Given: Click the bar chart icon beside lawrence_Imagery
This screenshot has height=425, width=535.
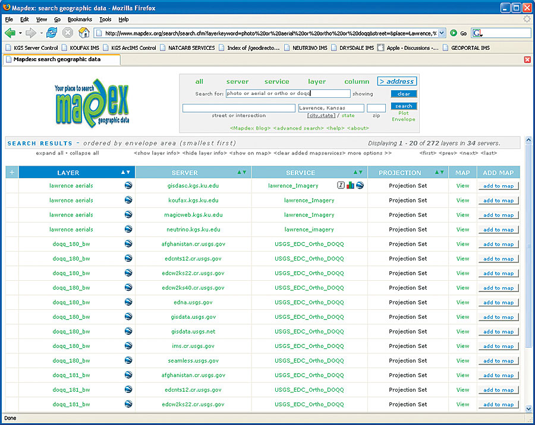Looking at the screenshot, I should click(350, 185).
